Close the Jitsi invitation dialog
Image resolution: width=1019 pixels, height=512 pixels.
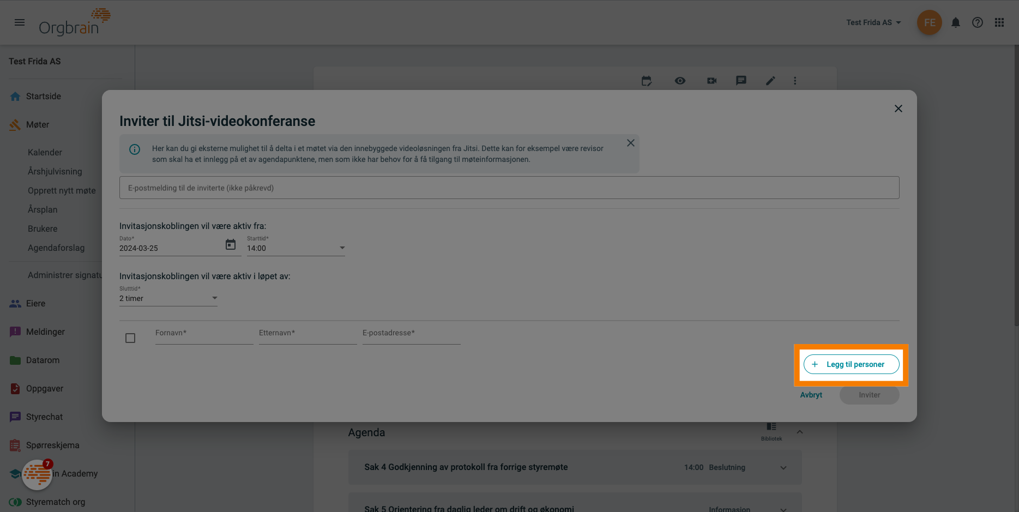point(899,109)
